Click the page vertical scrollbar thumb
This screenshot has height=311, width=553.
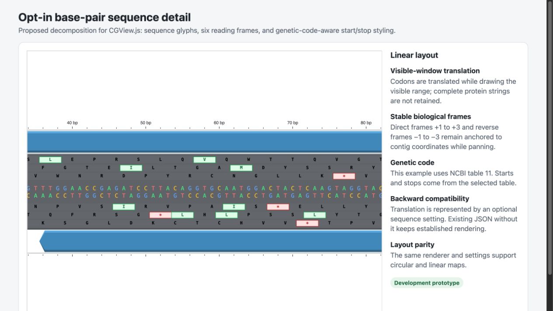click(550, 138)
